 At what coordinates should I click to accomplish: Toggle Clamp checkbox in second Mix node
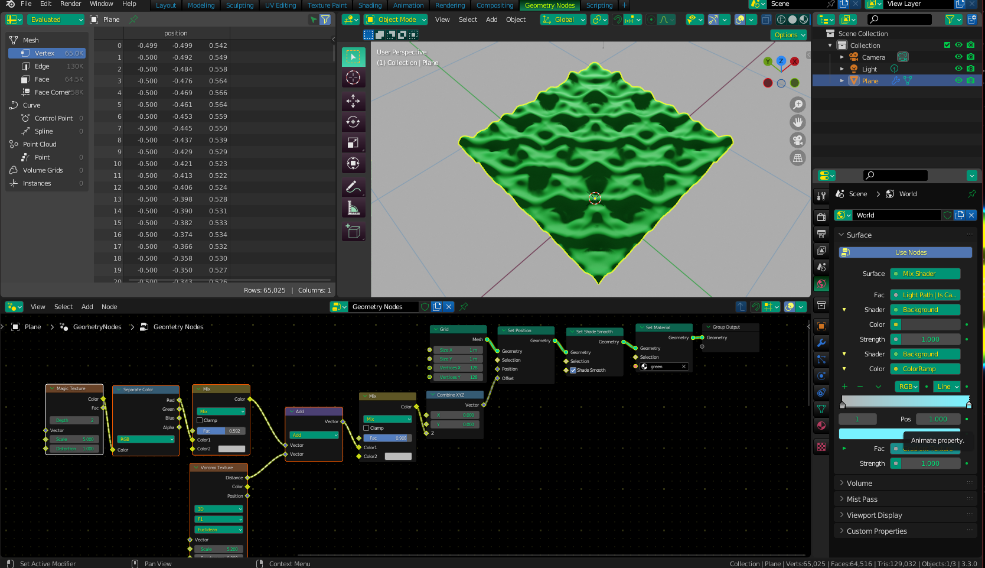[366, 429]
